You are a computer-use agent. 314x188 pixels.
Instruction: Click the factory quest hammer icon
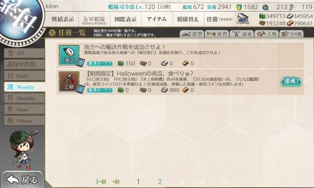click(x=69, y=81)
